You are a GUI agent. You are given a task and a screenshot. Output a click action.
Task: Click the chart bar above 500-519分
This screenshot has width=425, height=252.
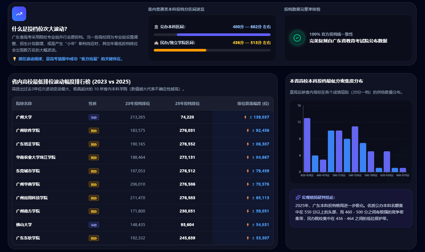coord(339,151)
